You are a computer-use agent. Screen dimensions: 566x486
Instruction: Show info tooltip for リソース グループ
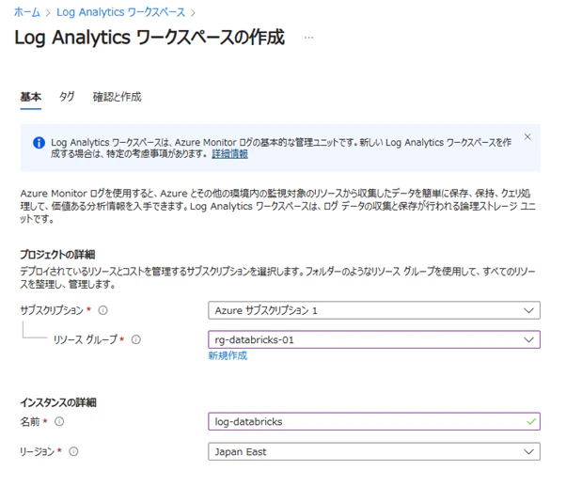coord(136,339)
